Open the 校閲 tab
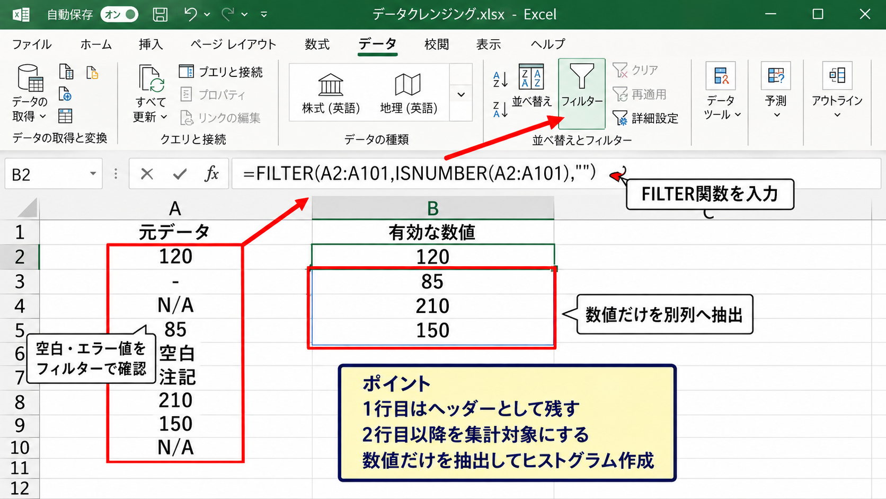Screen dimensions: 886x499 437,44
